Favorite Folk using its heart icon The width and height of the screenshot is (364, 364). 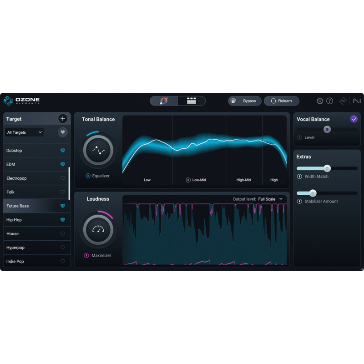tap(63, 192)
